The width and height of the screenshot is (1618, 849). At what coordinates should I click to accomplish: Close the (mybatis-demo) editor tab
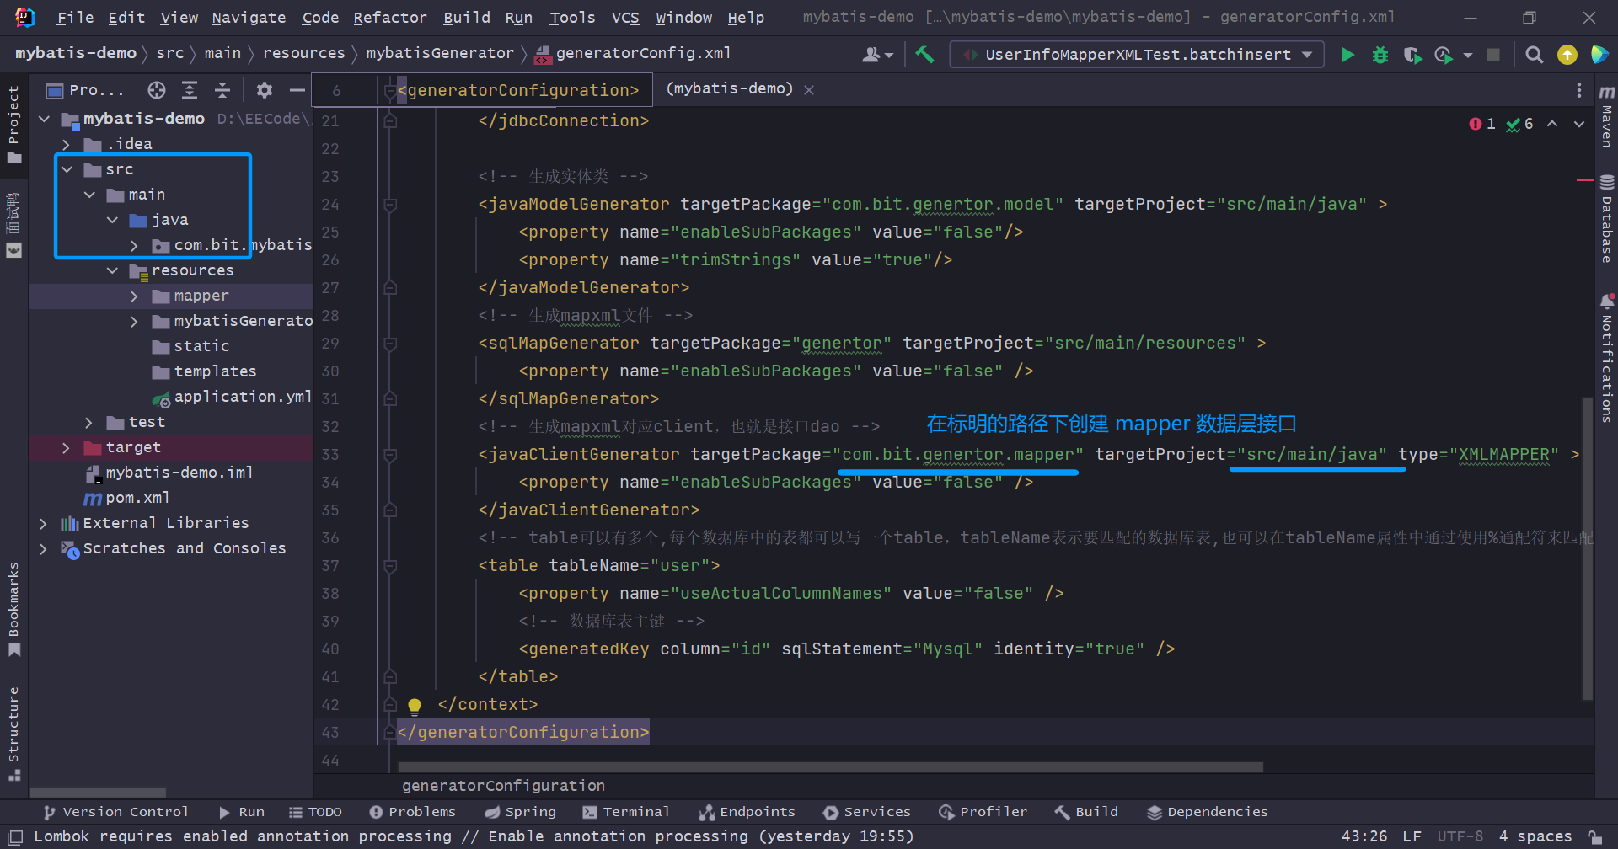809,90
